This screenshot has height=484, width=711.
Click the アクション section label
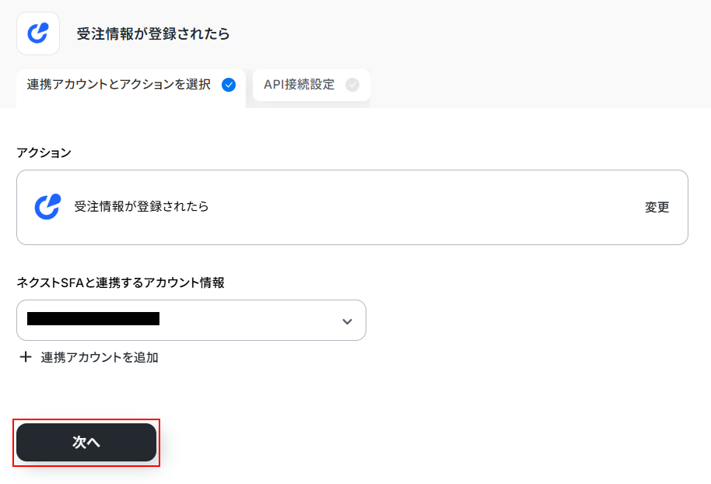click(44, 153)
